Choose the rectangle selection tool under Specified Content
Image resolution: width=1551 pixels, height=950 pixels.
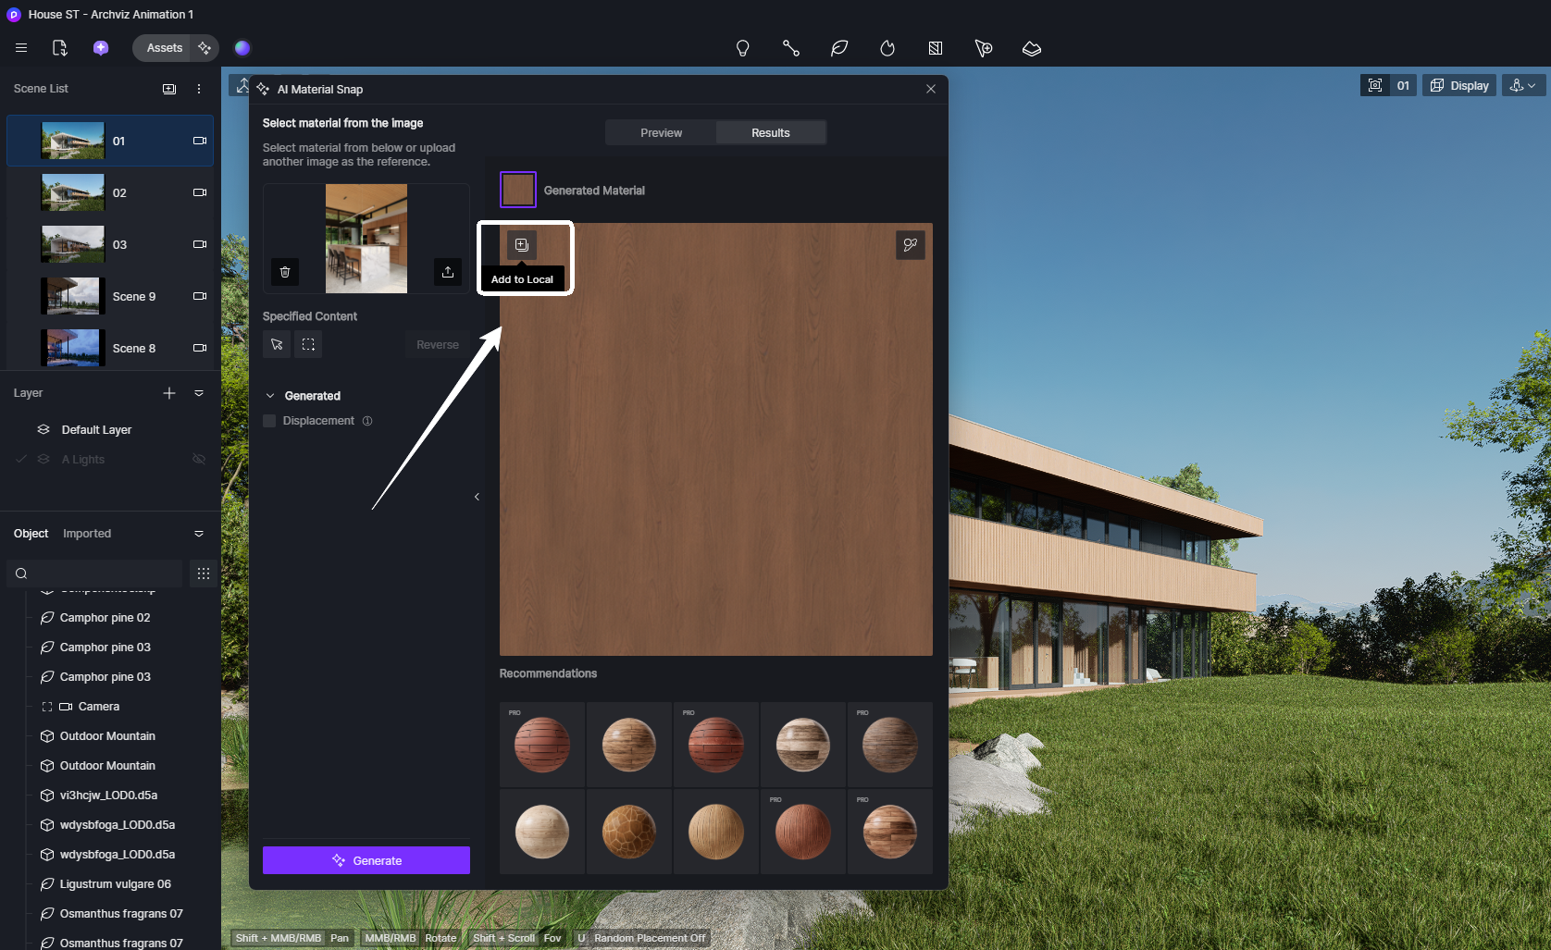(x=308, y=344)
